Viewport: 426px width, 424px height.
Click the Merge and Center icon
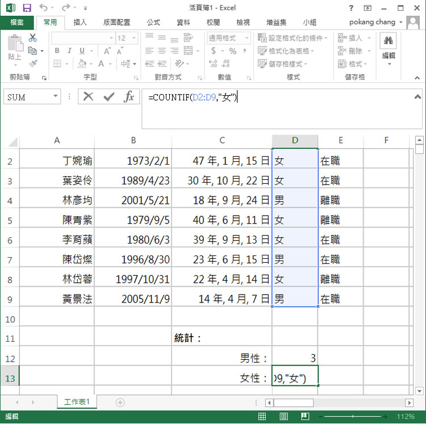(x=188, y=51)
